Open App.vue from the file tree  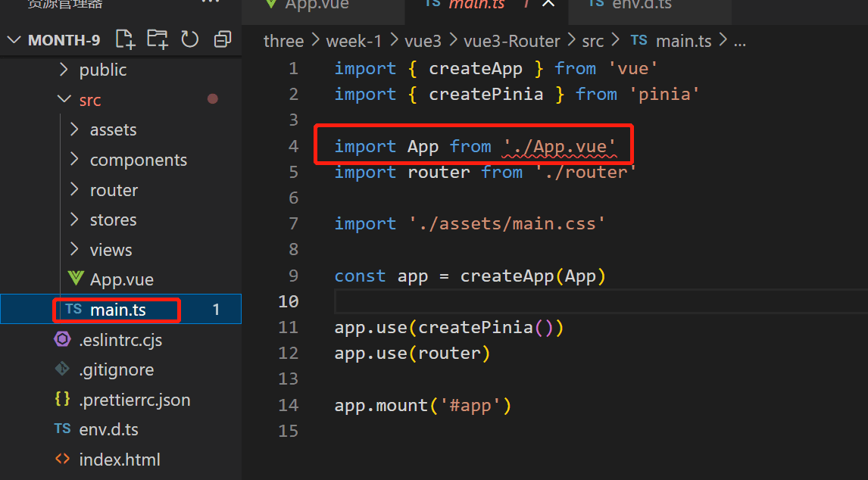pos(121,279)
